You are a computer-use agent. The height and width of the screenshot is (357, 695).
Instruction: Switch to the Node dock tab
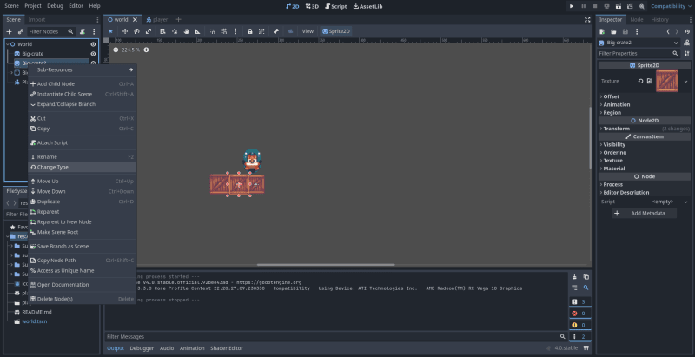click(x=637, y=19)
